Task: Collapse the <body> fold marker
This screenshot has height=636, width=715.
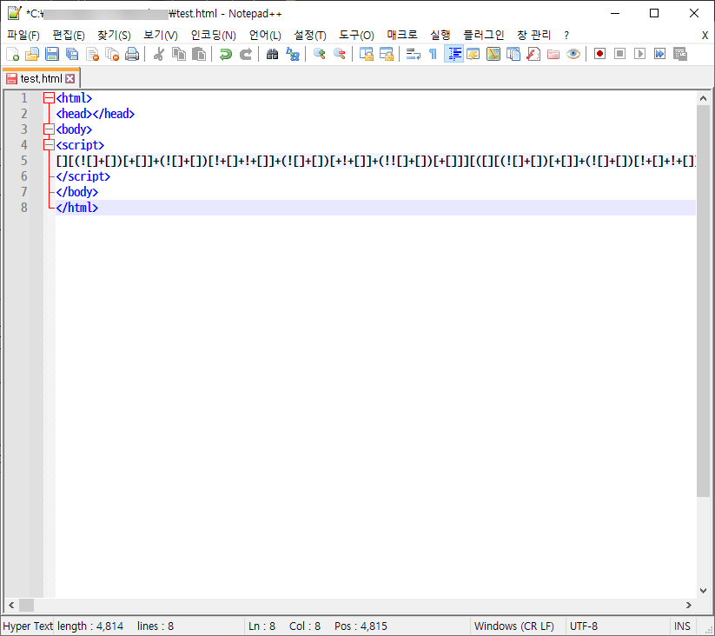Action: coord(49,129)
